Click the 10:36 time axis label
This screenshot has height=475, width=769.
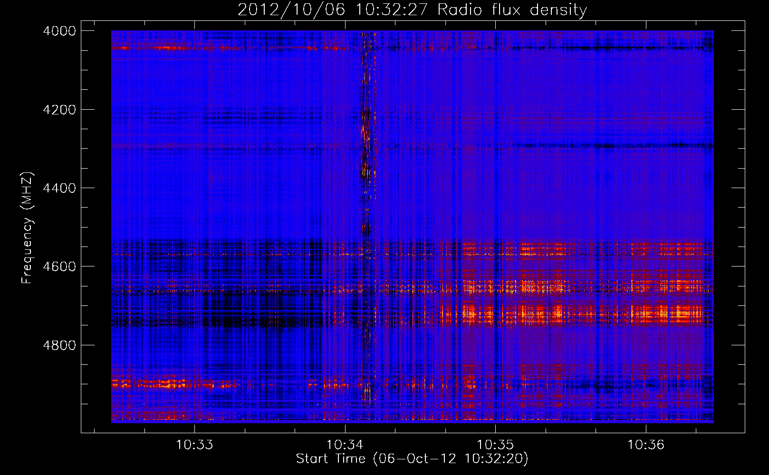[646, 445]
